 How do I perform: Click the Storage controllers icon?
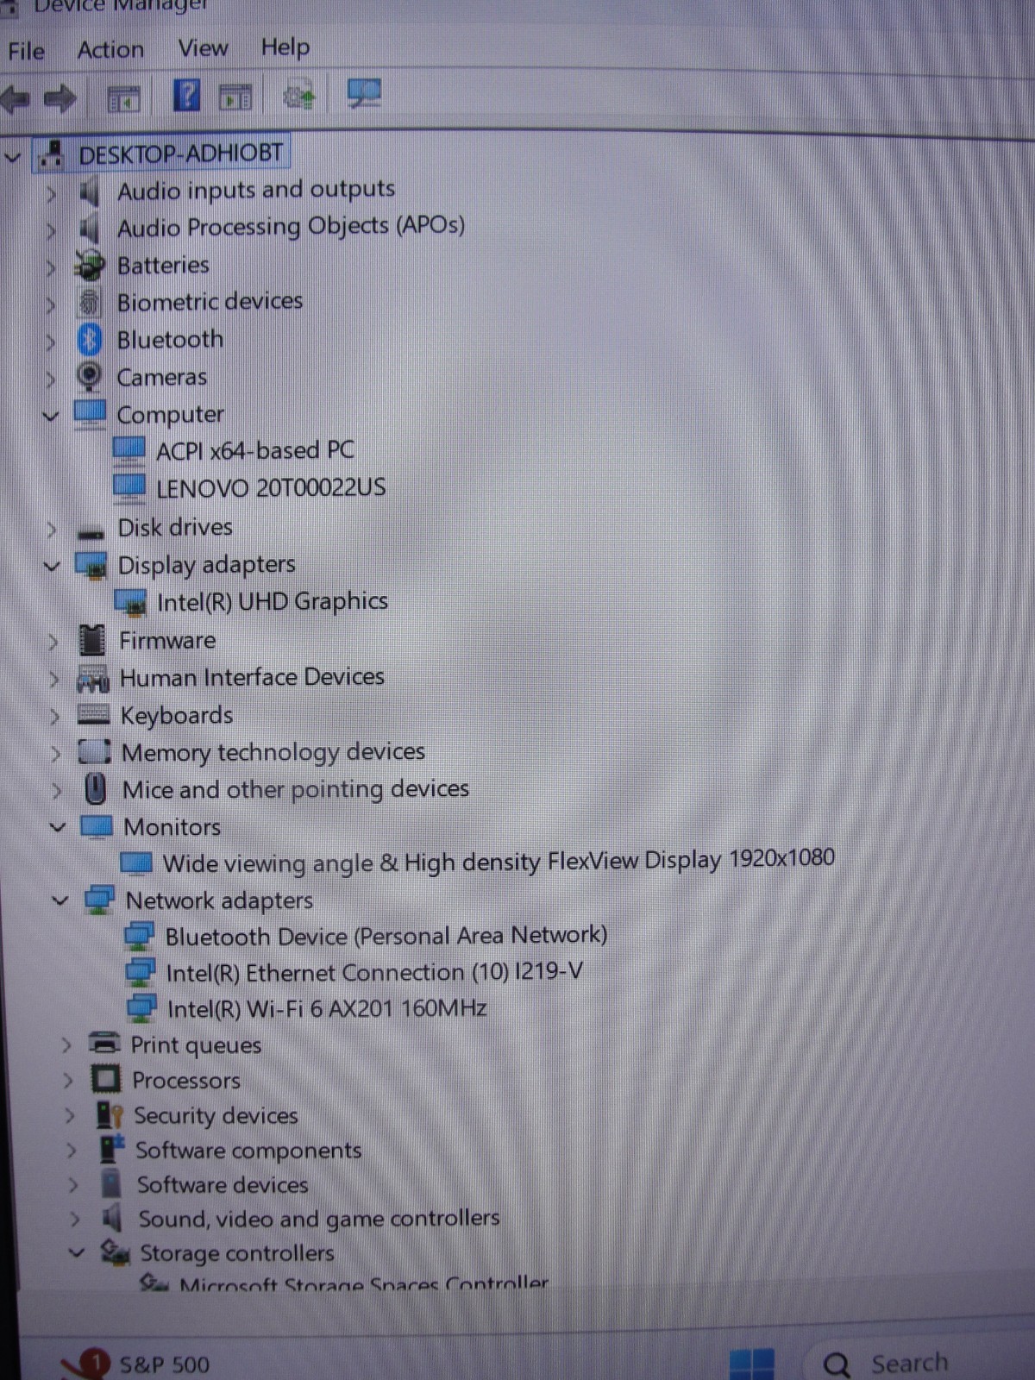pyautogui.click(x=116, y=1252)
